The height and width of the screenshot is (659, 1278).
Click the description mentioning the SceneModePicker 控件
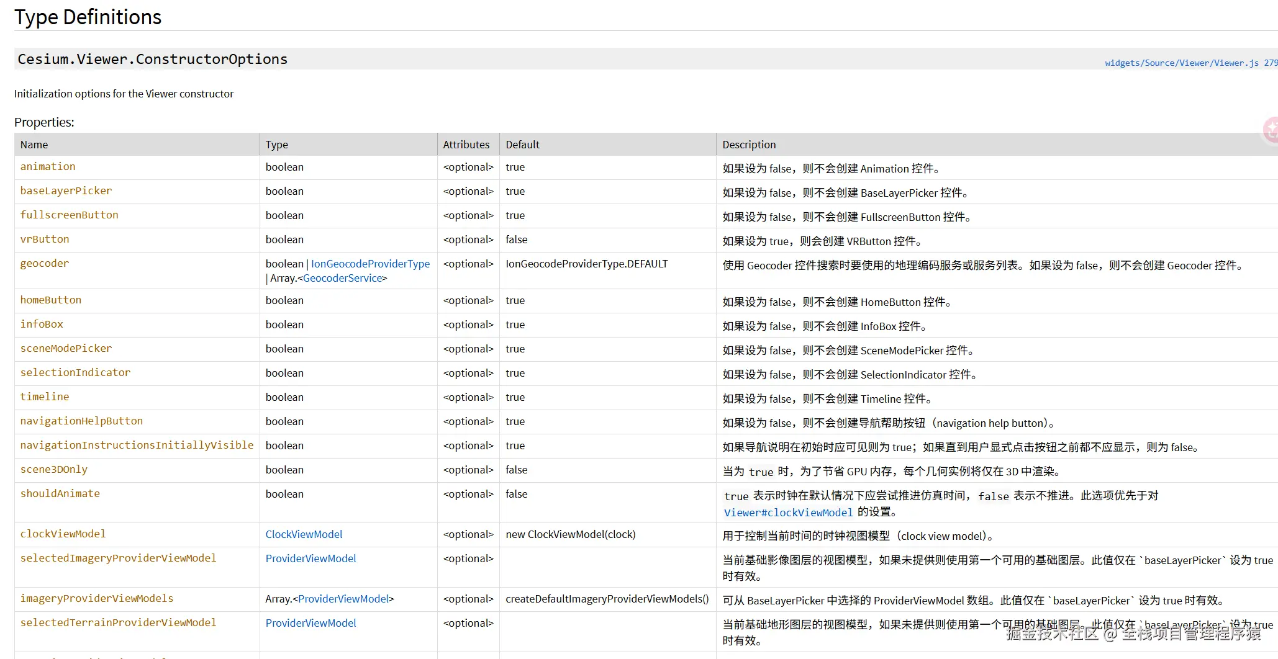(848, 350)
